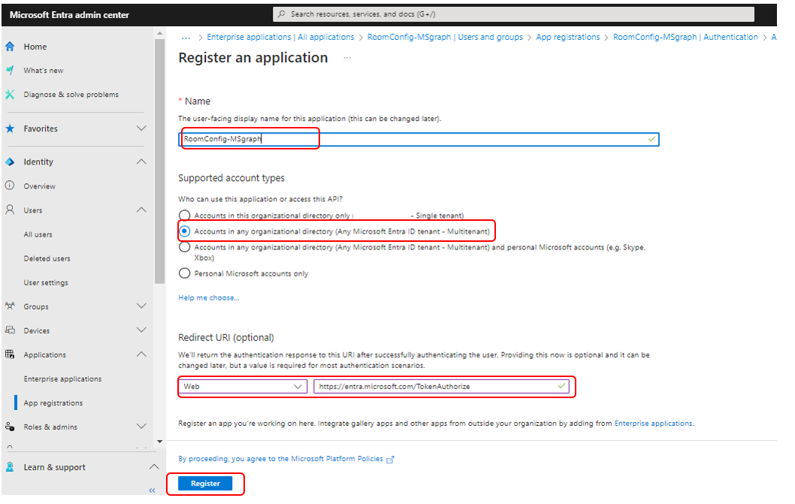Click the Favorites star icon
Image resolution: width=795 pixels, height=504 pixels.
[10, 128]
